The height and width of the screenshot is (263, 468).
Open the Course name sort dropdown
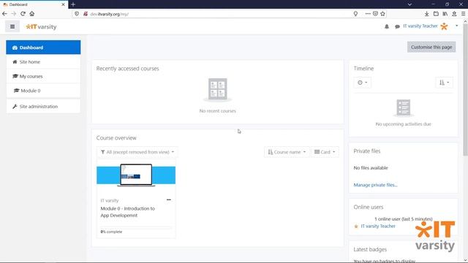click(287, 152)
